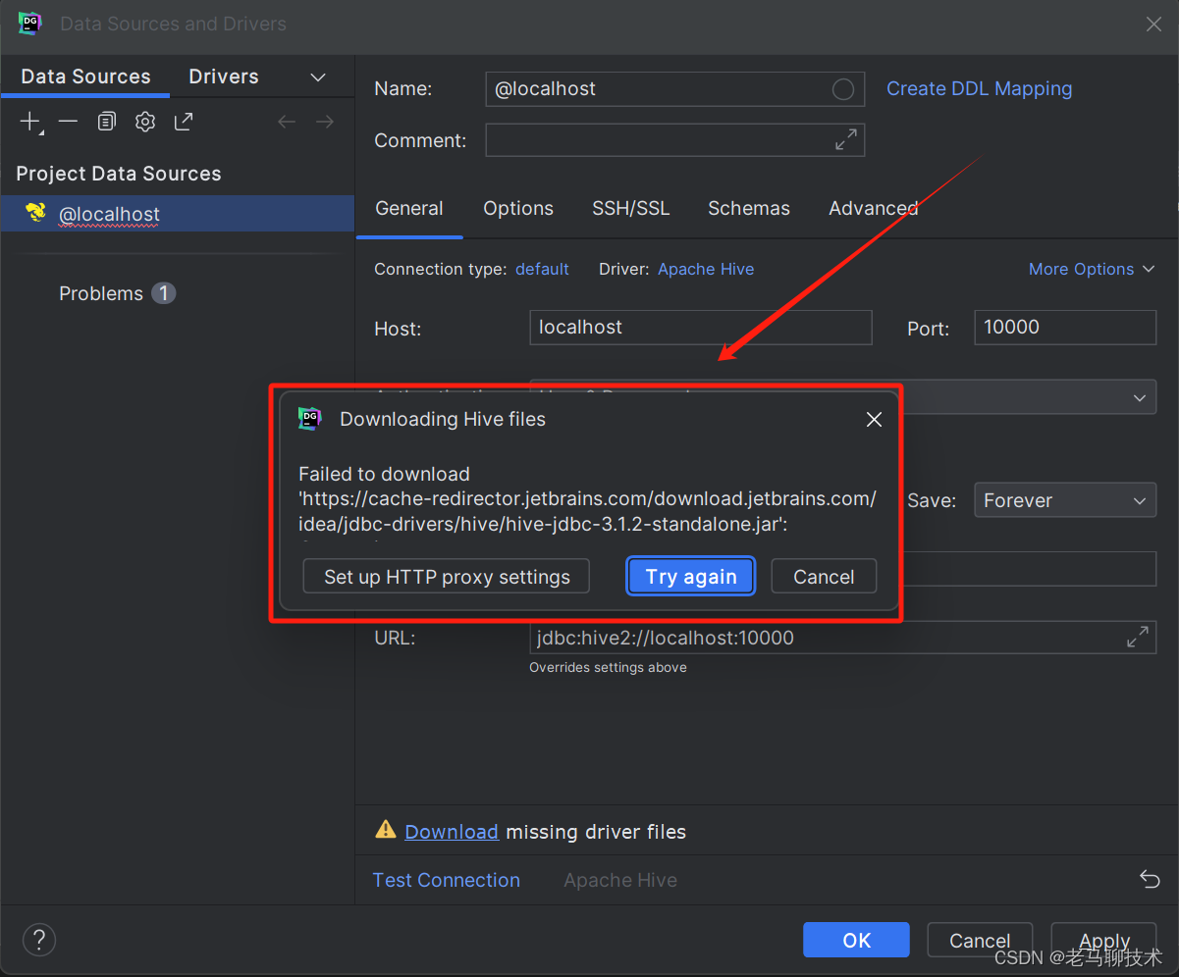Remove the selected data source with minus icon

coord(68,122)
